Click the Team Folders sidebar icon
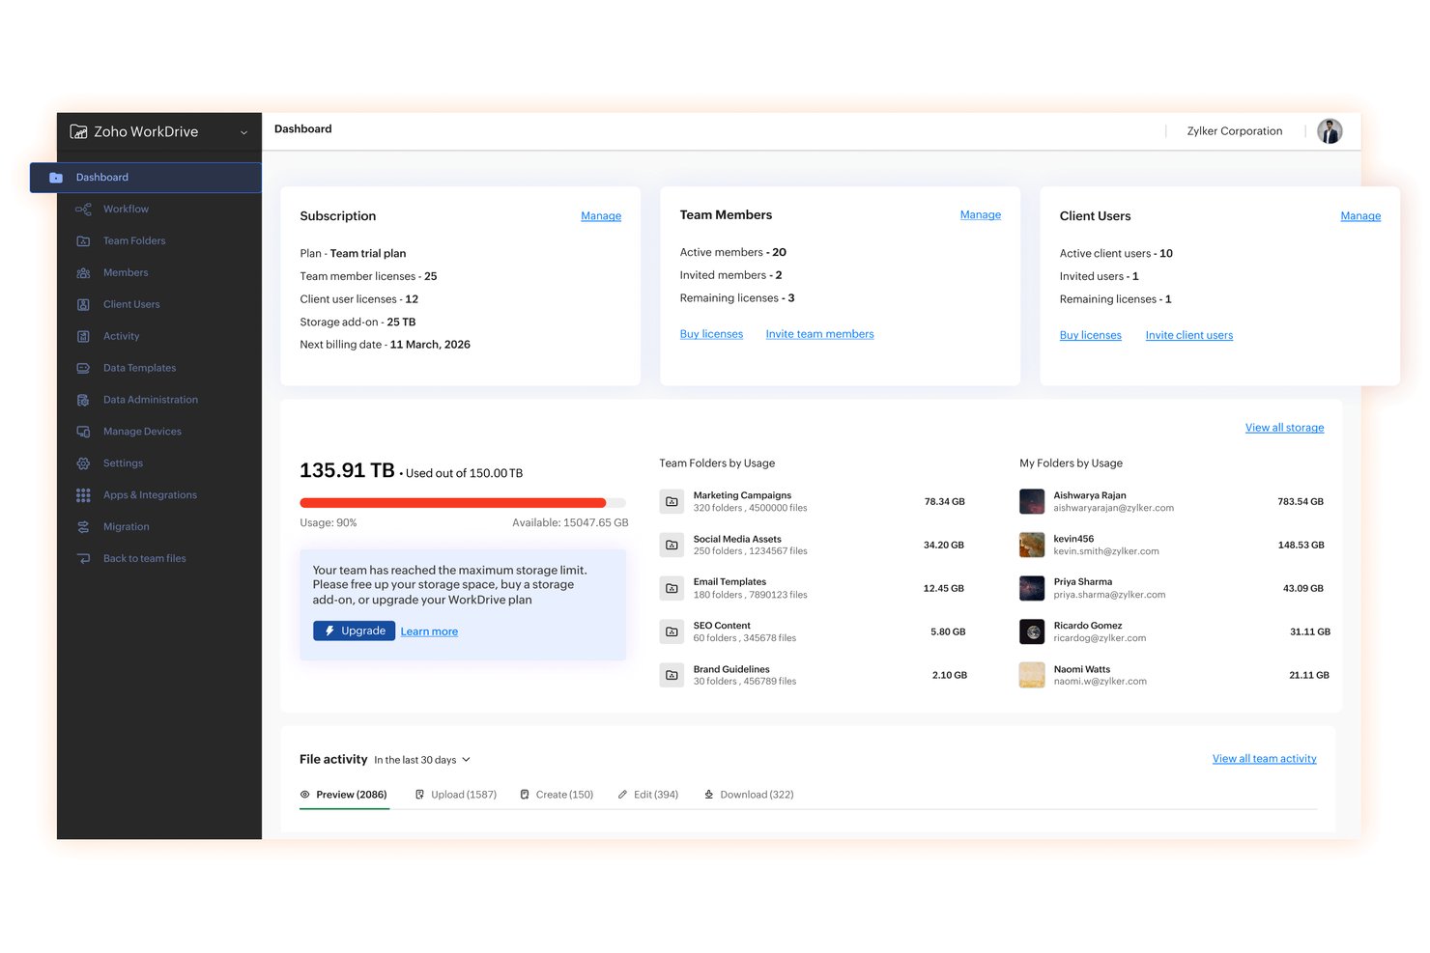Screen dimensions: 1430x953 [83, 240]
